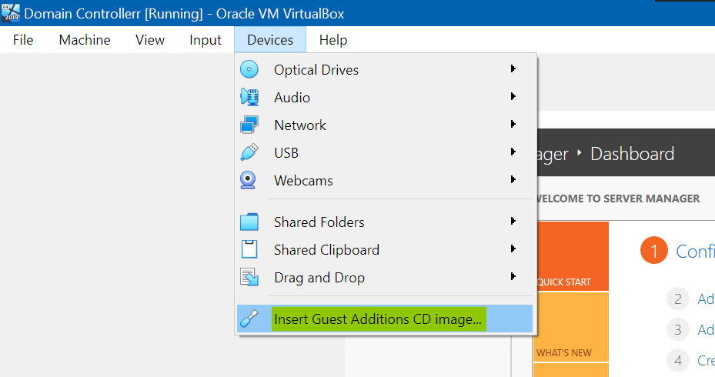Expand the USB submenu arrow
The width and height of the screenshot is (715, 377).
(513, 152)
